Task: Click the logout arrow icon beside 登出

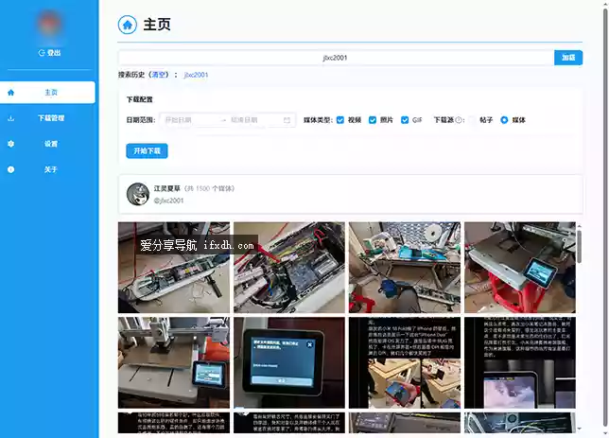Action: point(42,53)
